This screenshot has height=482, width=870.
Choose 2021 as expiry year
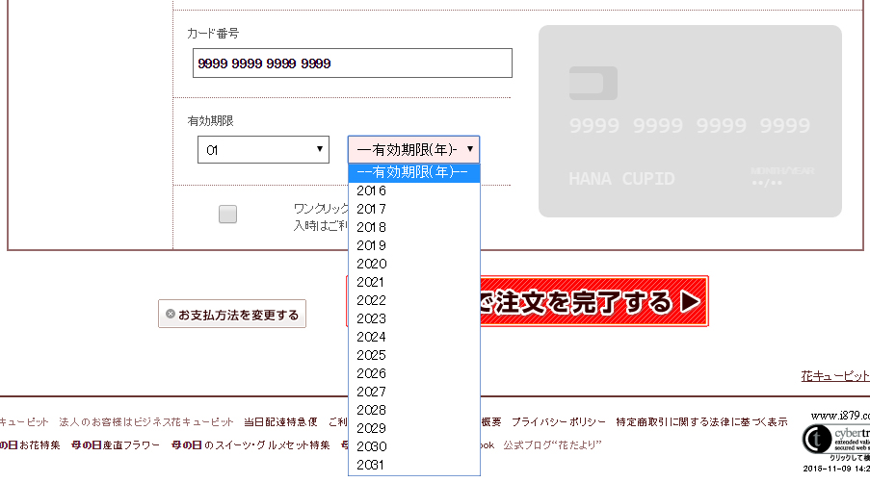click(x=414, y=282)
